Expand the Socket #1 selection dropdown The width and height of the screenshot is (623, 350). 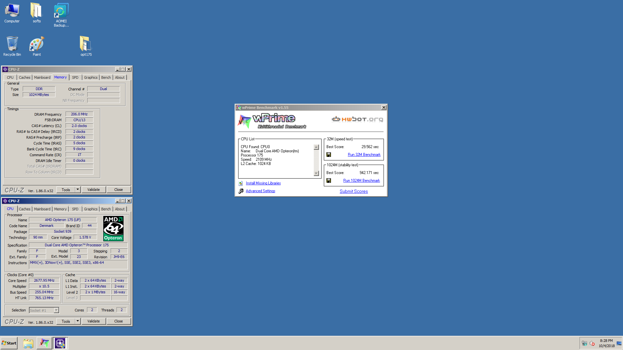pyautogui.click(x=56, y=310)
